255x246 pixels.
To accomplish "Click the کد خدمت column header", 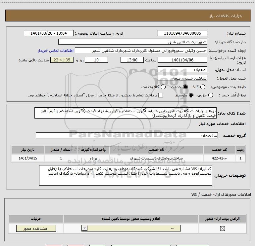I will (x=219, y=150).
